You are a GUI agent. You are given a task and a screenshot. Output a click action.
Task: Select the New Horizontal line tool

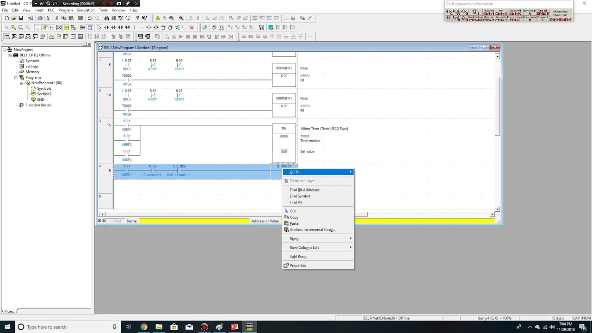[142, 27]
